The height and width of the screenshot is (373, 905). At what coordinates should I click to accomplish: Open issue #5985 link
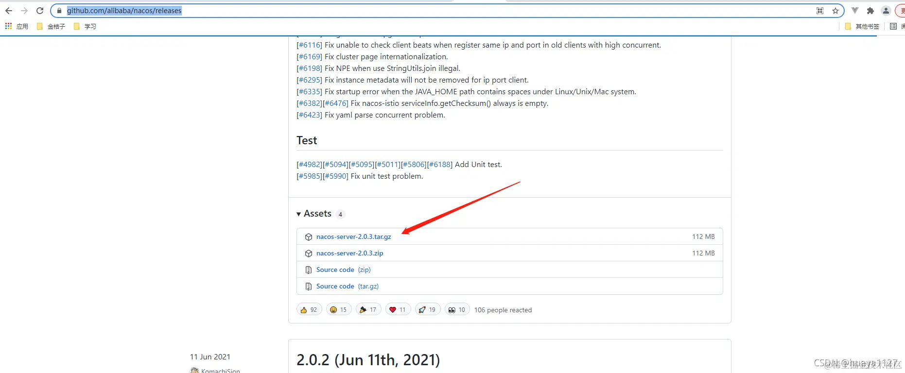click(x=310, y=176)
